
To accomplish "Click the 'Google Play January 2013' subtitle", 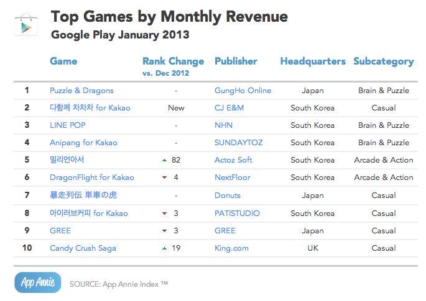I will pyautogui.click(x=120, y=35).
